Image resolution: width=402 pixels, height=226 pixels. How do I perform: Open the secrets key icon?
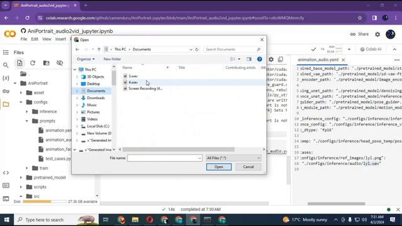(x=6, y=91)
